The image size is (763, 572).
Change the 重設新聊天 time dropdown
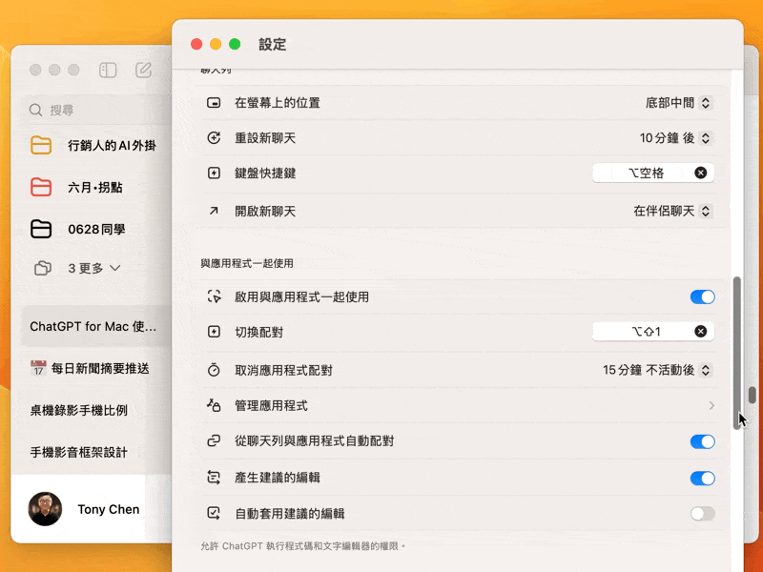[x=675, y=138]
